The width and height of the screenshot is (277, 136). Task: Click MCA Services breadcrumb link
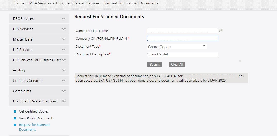(x=40, y=3)
